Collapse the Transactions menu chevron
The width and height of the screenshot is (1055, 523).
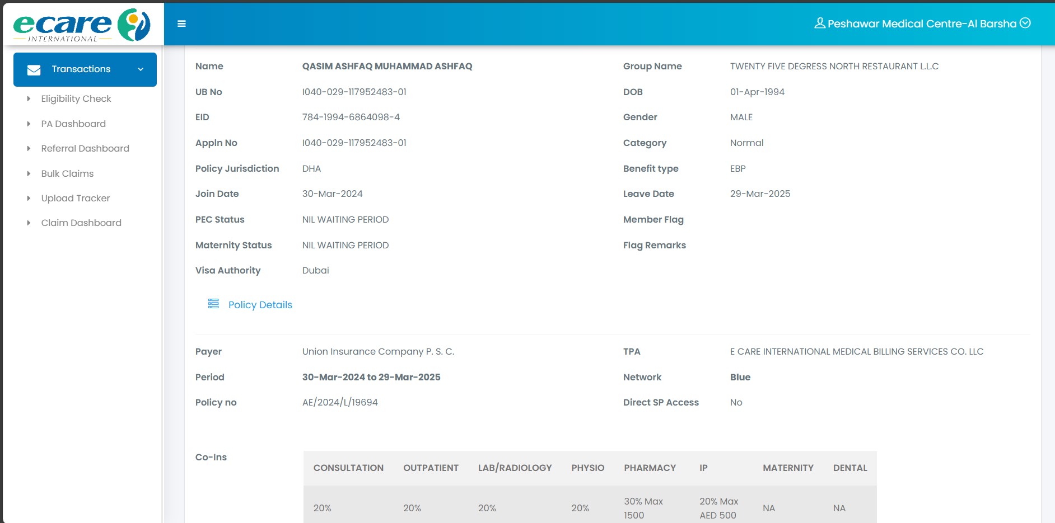point(141,69)
